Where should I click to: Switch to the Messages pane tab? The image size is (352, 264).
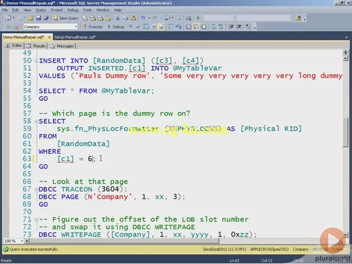coord(62,46)
